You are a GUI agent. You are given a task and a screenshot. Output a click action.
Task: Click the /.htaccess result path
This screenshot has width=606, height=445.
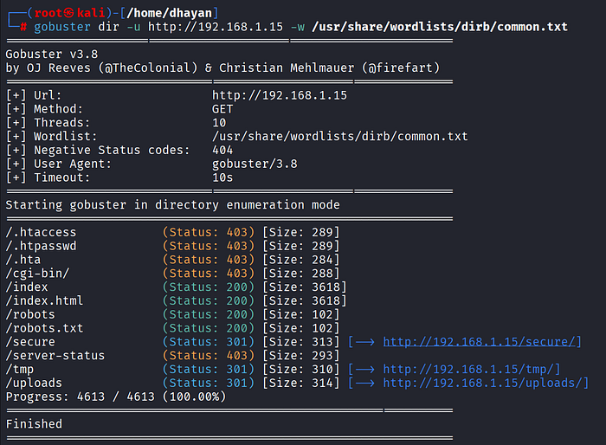(41, 232)
